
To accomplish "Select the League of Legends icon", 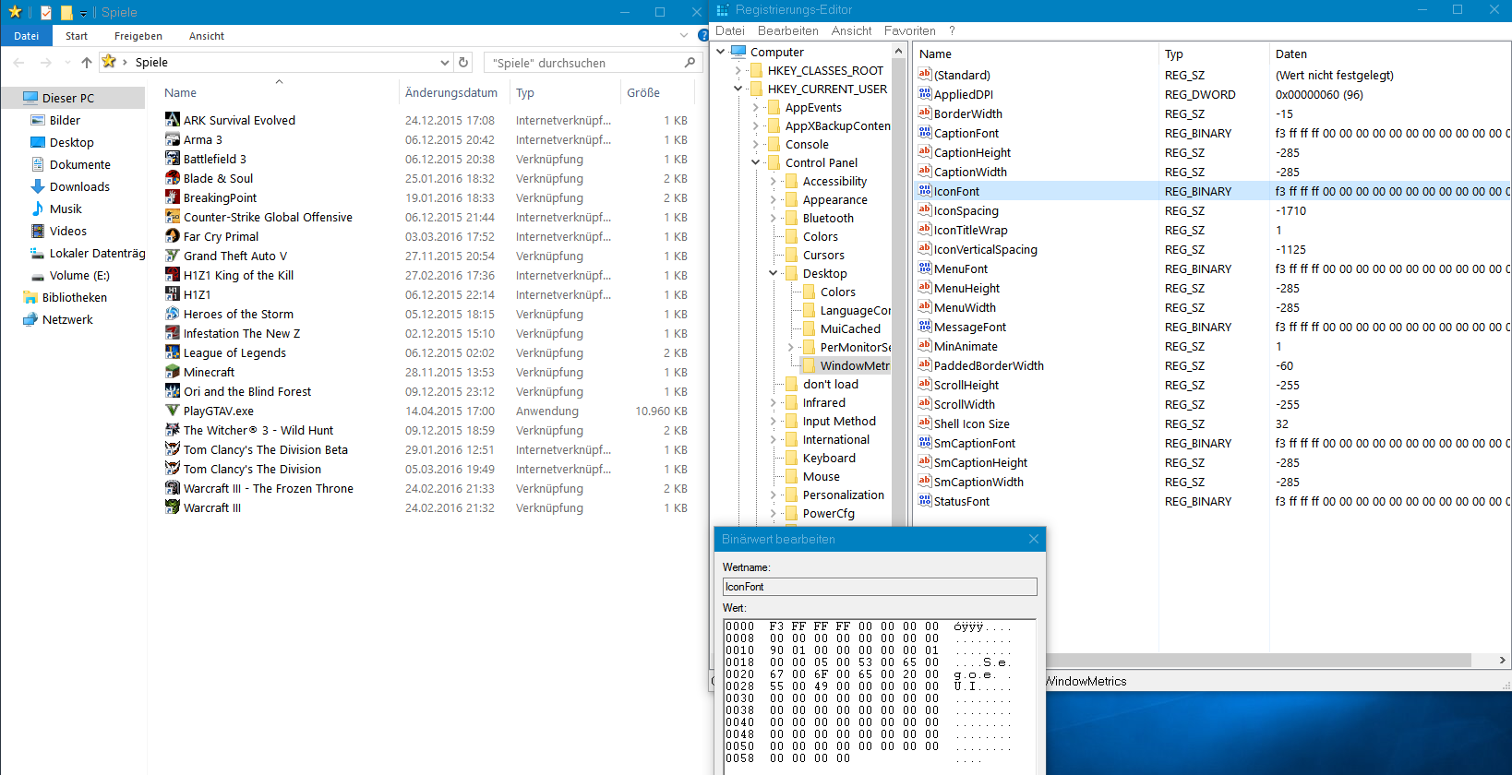I will click(173, 352).
